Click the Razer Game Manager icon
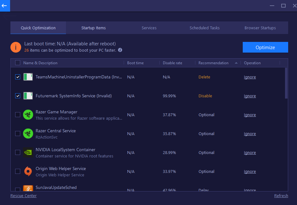The height and width of the screenshot is (205, 297). [28, 115]
